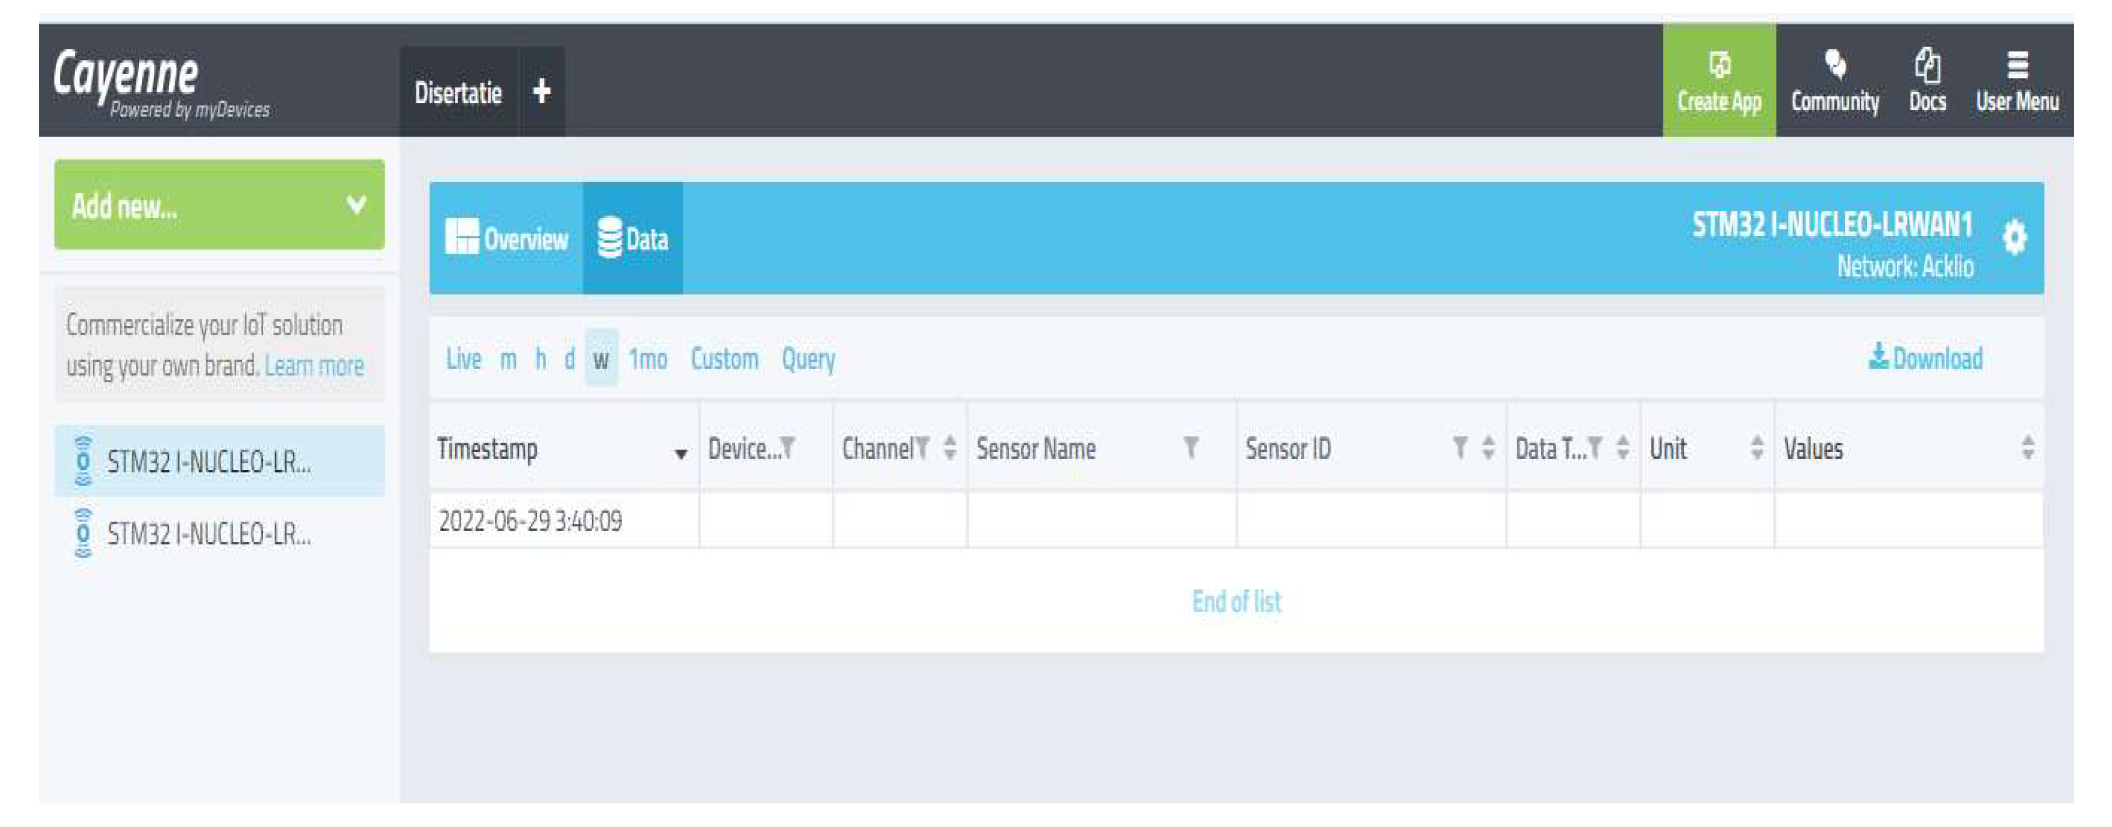Open the Community chat icon
2112x827 pixels.
(x=1835, y=65)
